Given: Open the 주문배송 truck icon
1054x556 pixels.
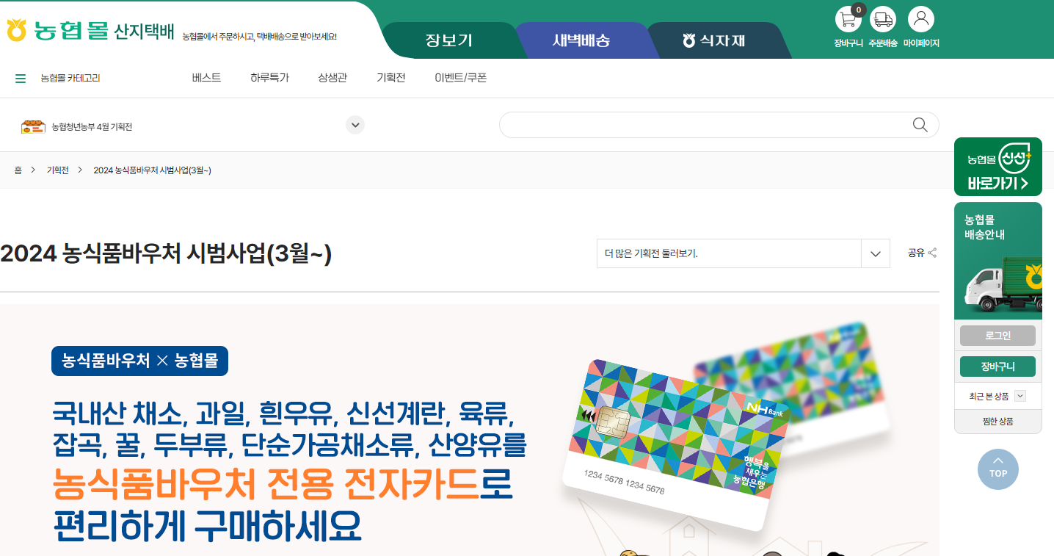Looking at the screenshot, I should (883, 19).
